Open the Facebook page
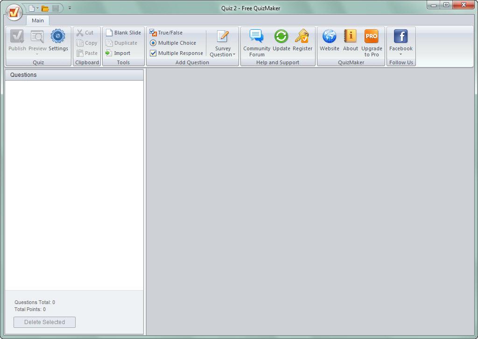This screenshot has width=478, height=339. [x=401, y=41]
